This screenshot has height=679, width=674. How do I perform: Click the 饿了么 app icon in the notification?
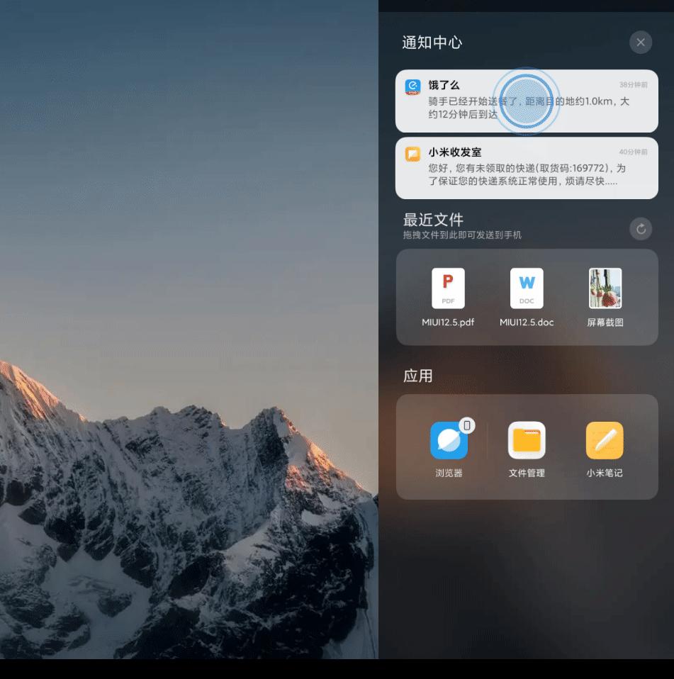click(412, 86)
